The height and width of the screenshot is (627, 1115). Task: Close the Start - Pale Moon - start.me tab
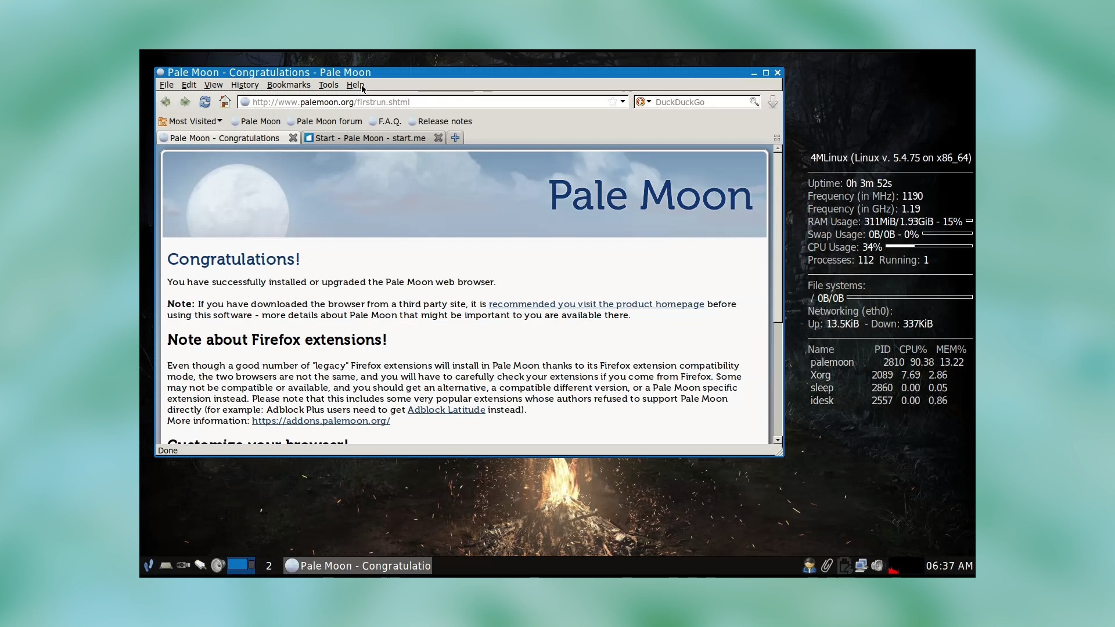point(438,138)
